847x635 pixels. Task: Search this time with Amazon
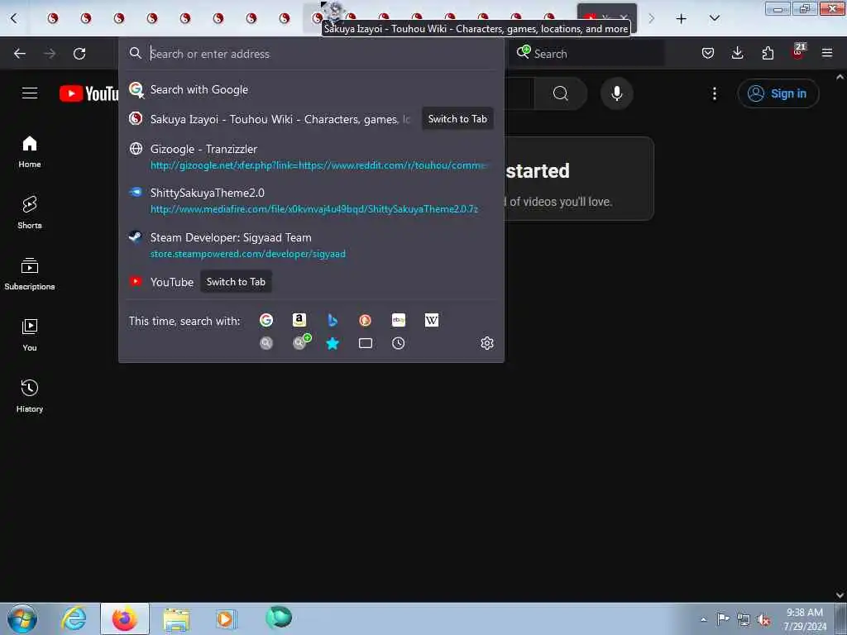tap(299, 320)
